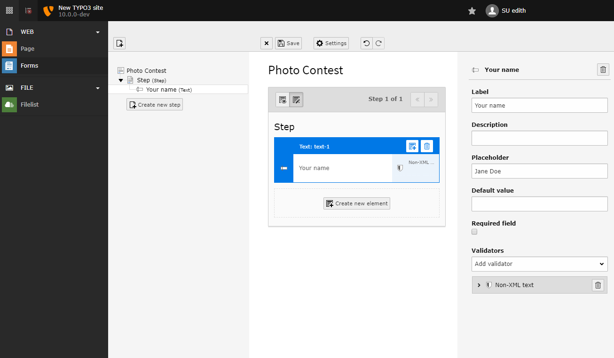This screenshot has width=614, height=358.
Task: Remove the Your name element via header trash icon
Action: [x=603, y=69]
